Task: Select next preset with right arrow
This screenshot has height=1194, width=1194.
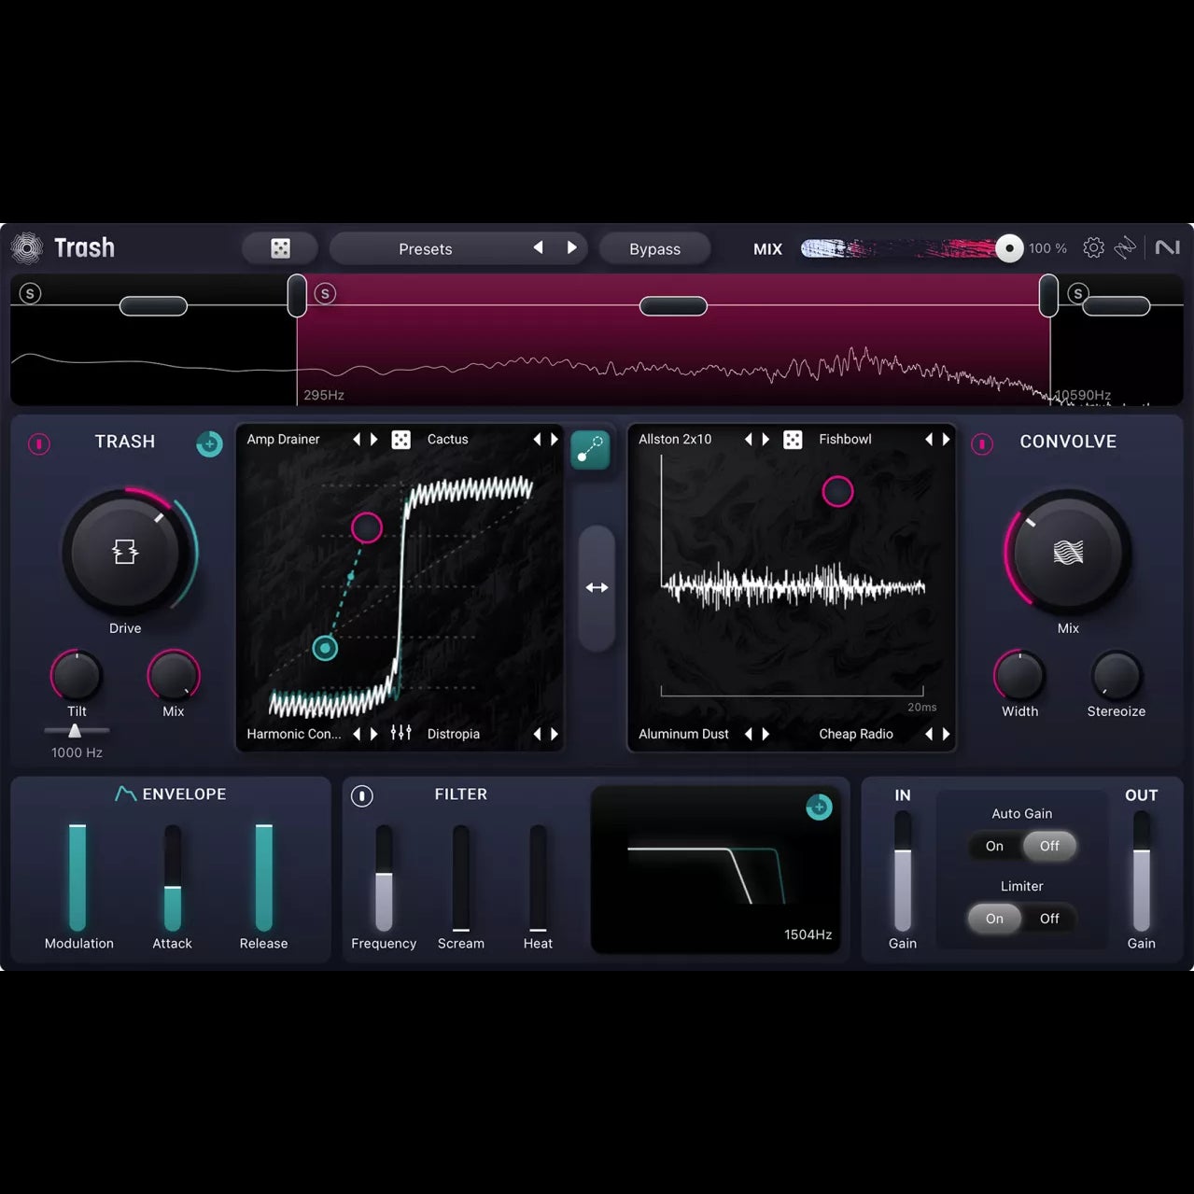Action: click(571, 247)
